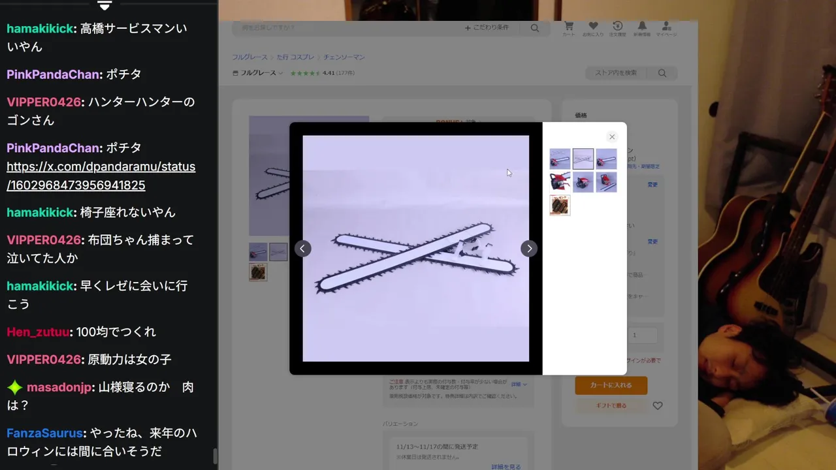Click username hamakikick on 高橋サービスマン message

(40, 29)
